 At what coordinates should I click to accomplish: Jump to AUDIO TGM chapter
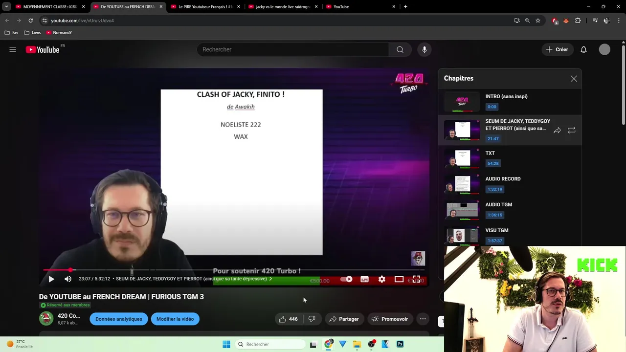click(x=510, y=210)
